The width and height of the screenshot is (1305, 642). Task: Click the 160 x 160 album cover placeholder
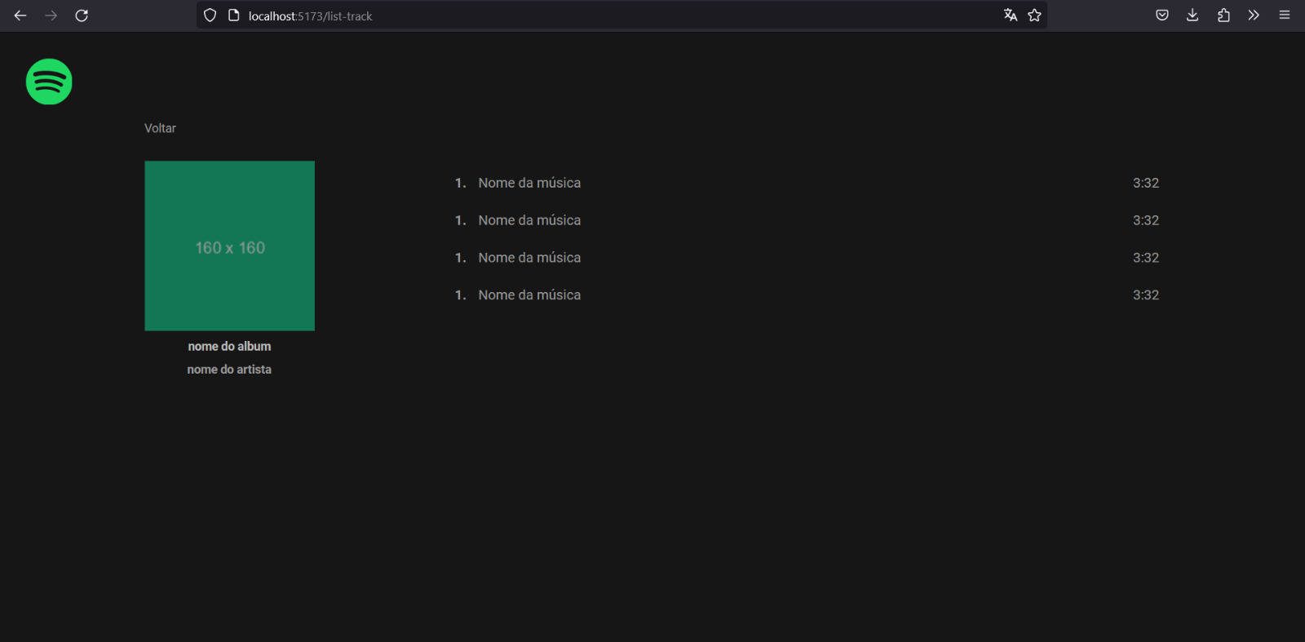[230, 246]
